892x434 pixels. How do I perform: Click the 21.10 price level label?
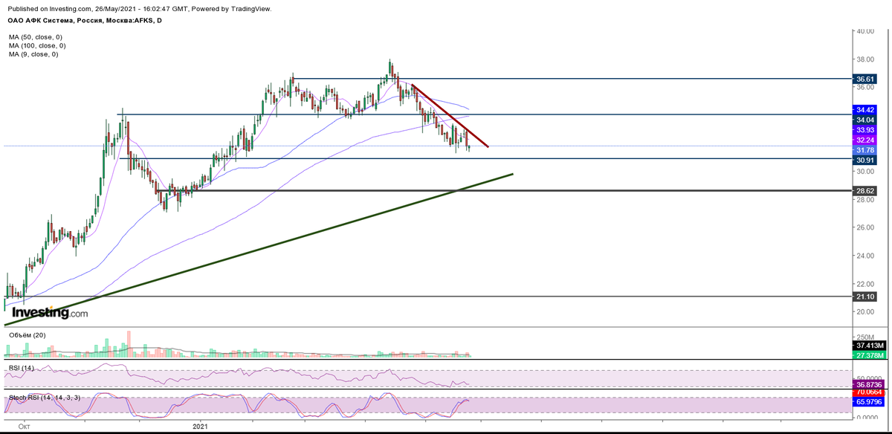click(865, 297)
